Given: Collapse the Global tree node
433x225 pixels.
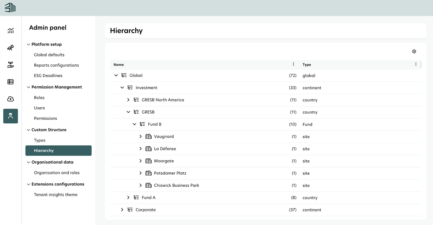Looking at the screenshot, I should click(x=116, y=76).
